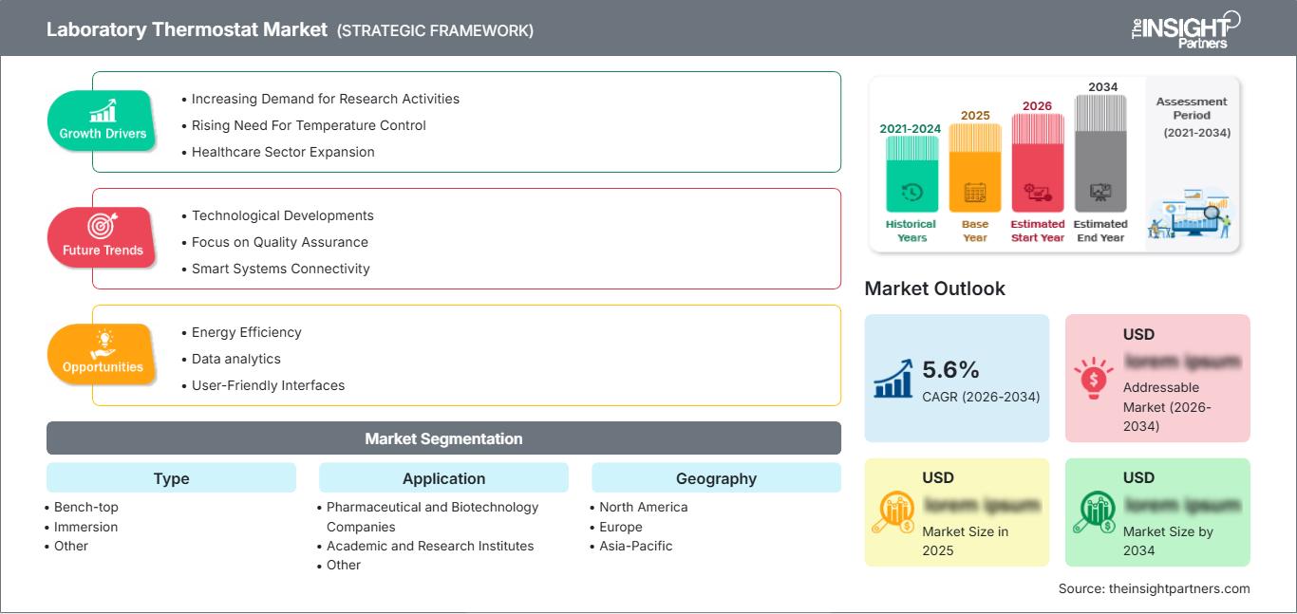The height and width of the screenshot is (614, 1297).
Task: Click the Opportunities lightbulb hand icon
Action: [103, 343]
